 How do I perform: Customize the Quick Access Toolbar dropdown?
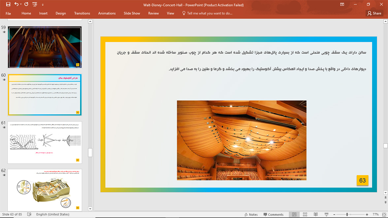click(43, 5)
